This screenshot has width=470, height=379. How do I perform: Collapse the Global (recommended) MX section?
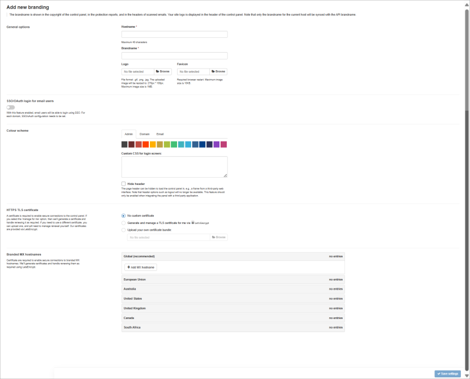(232, 256)
